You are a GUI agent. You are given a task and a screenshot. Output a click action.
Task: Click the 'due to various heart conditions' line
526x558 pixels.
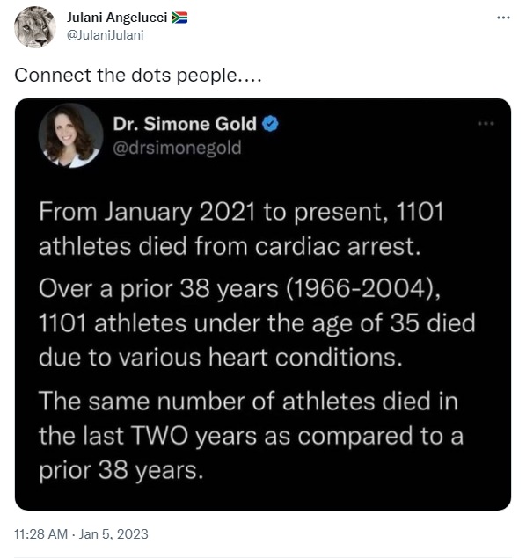pos(221,357)
